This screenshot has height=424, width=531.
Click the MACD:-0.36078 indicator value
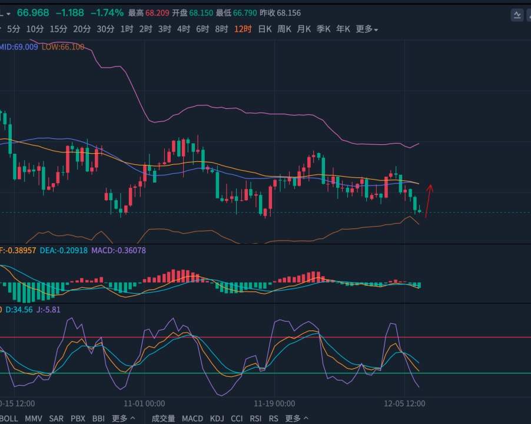(118, 250)
